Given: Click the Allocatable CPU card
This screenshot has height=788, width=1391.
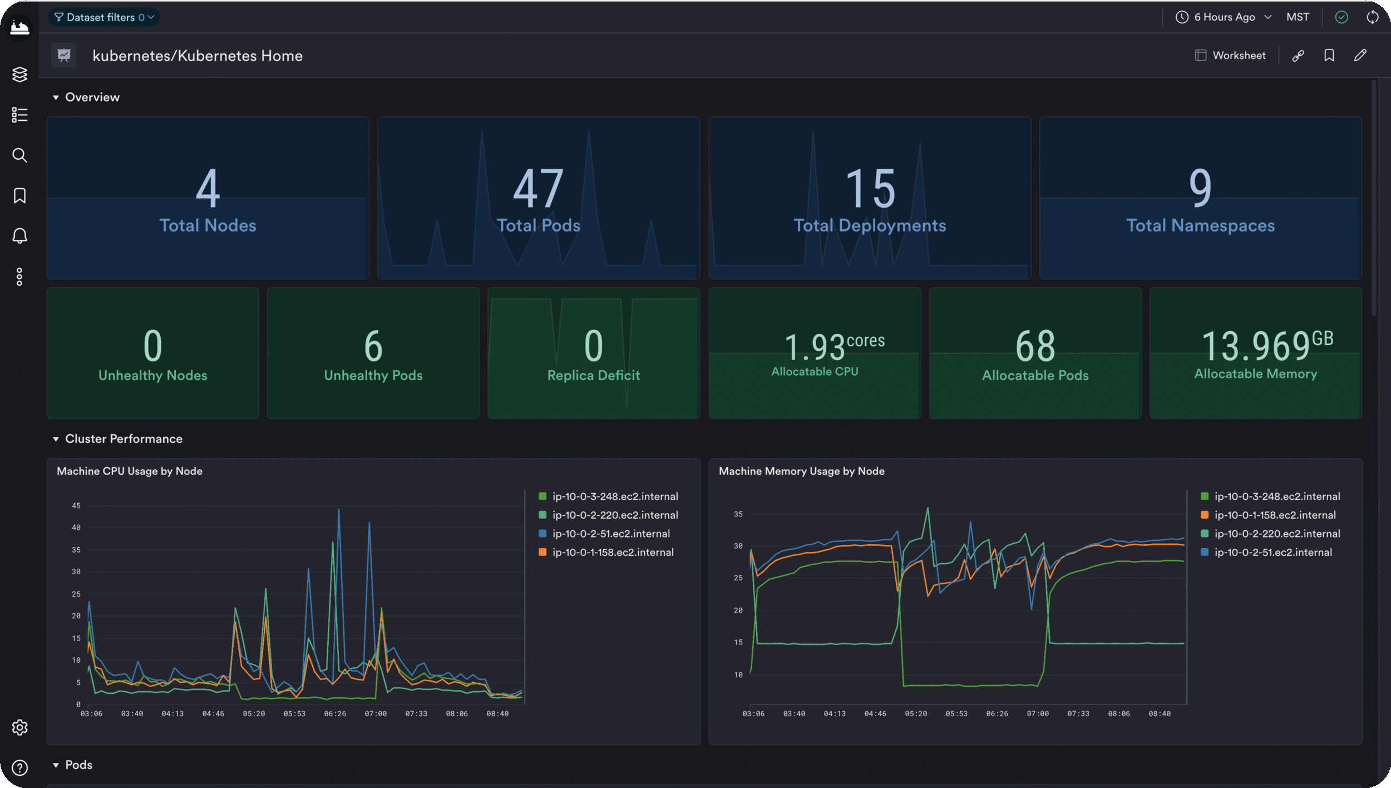Looking at the screenshot, I should [x=815, y=353].
